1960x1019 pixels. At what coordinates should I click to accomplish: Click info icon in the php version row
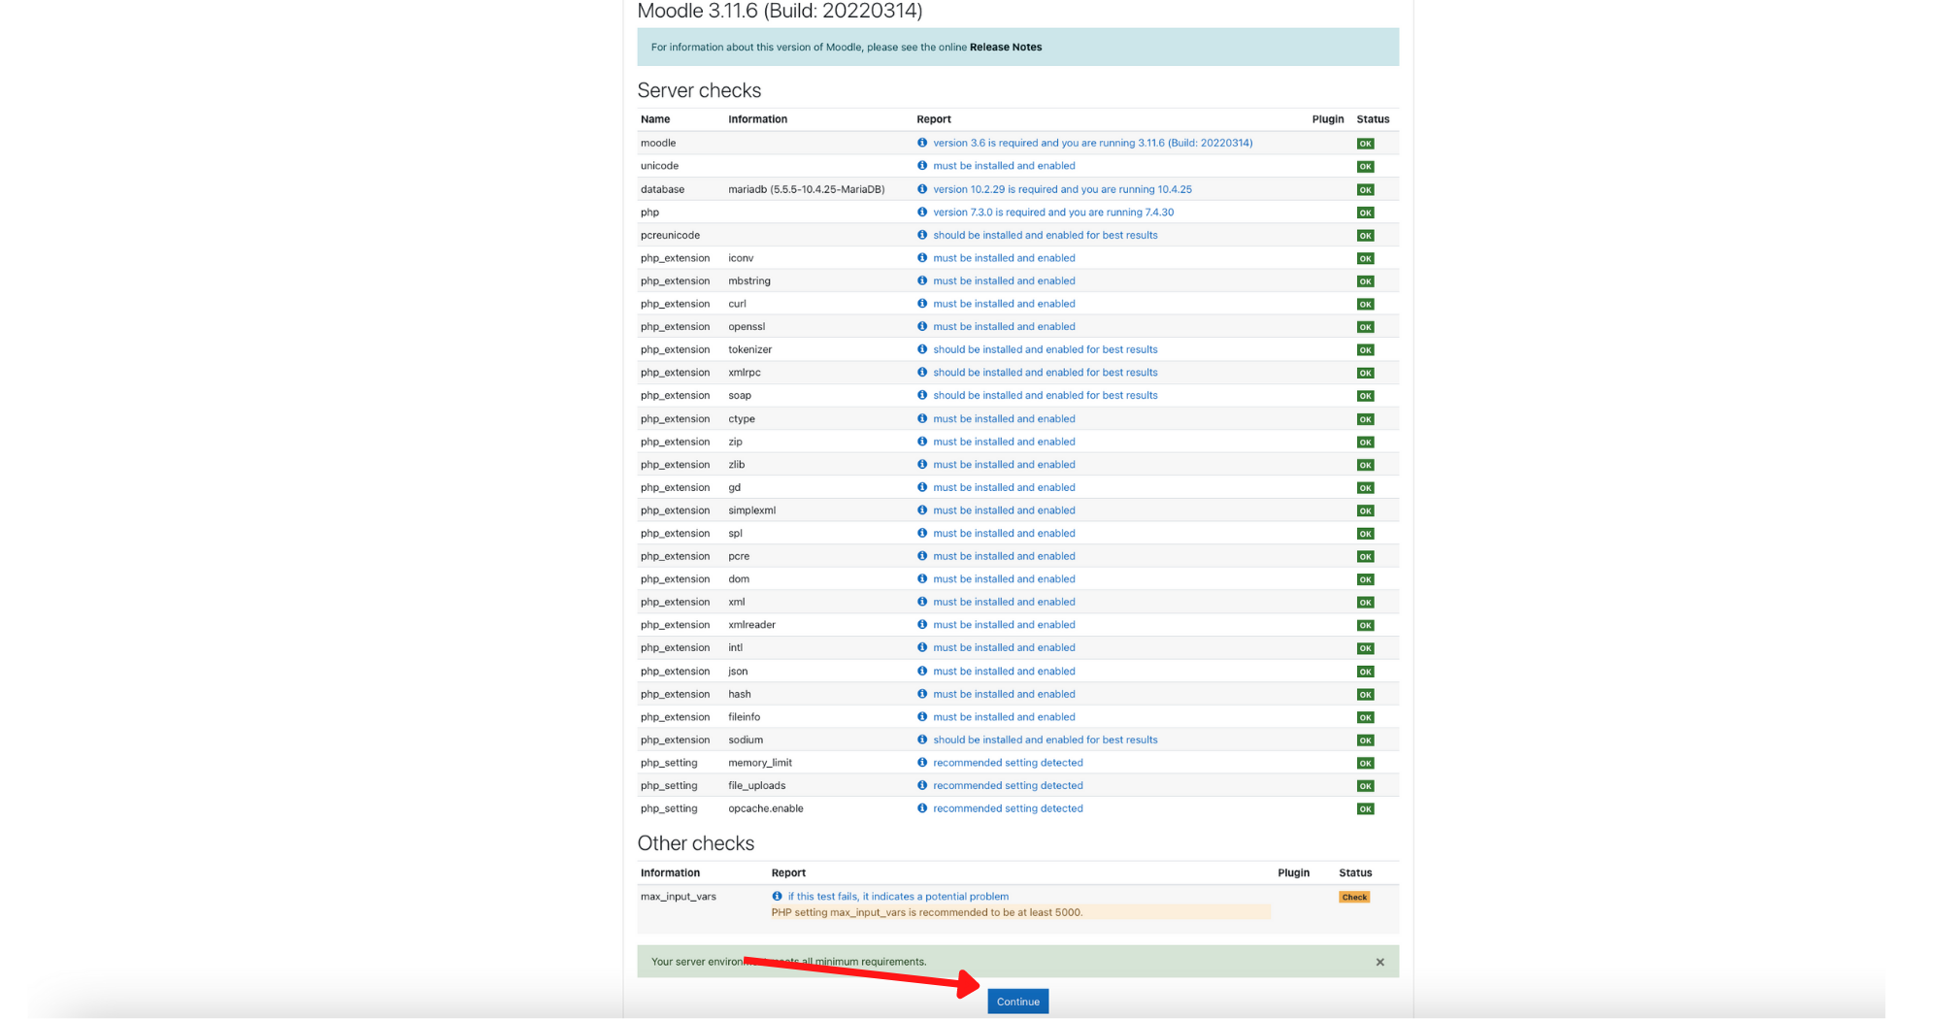922,212
